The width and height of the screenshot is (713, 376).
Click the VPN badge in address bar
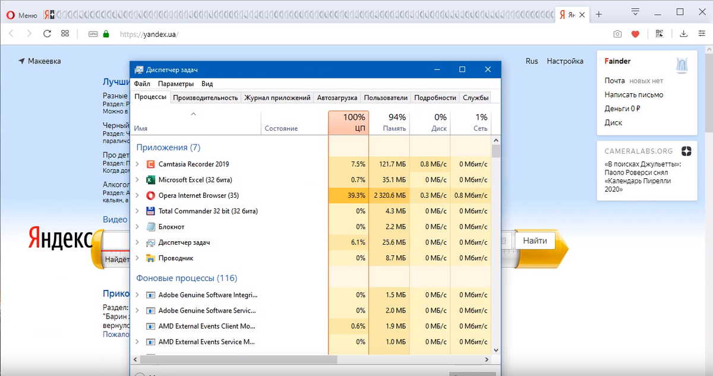click(x=93, y=34)
